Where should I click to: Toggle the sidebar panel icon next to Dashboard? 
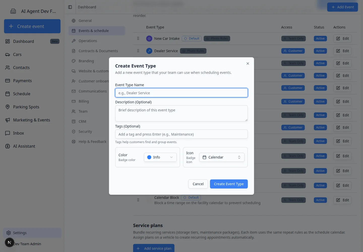point(70,7)
